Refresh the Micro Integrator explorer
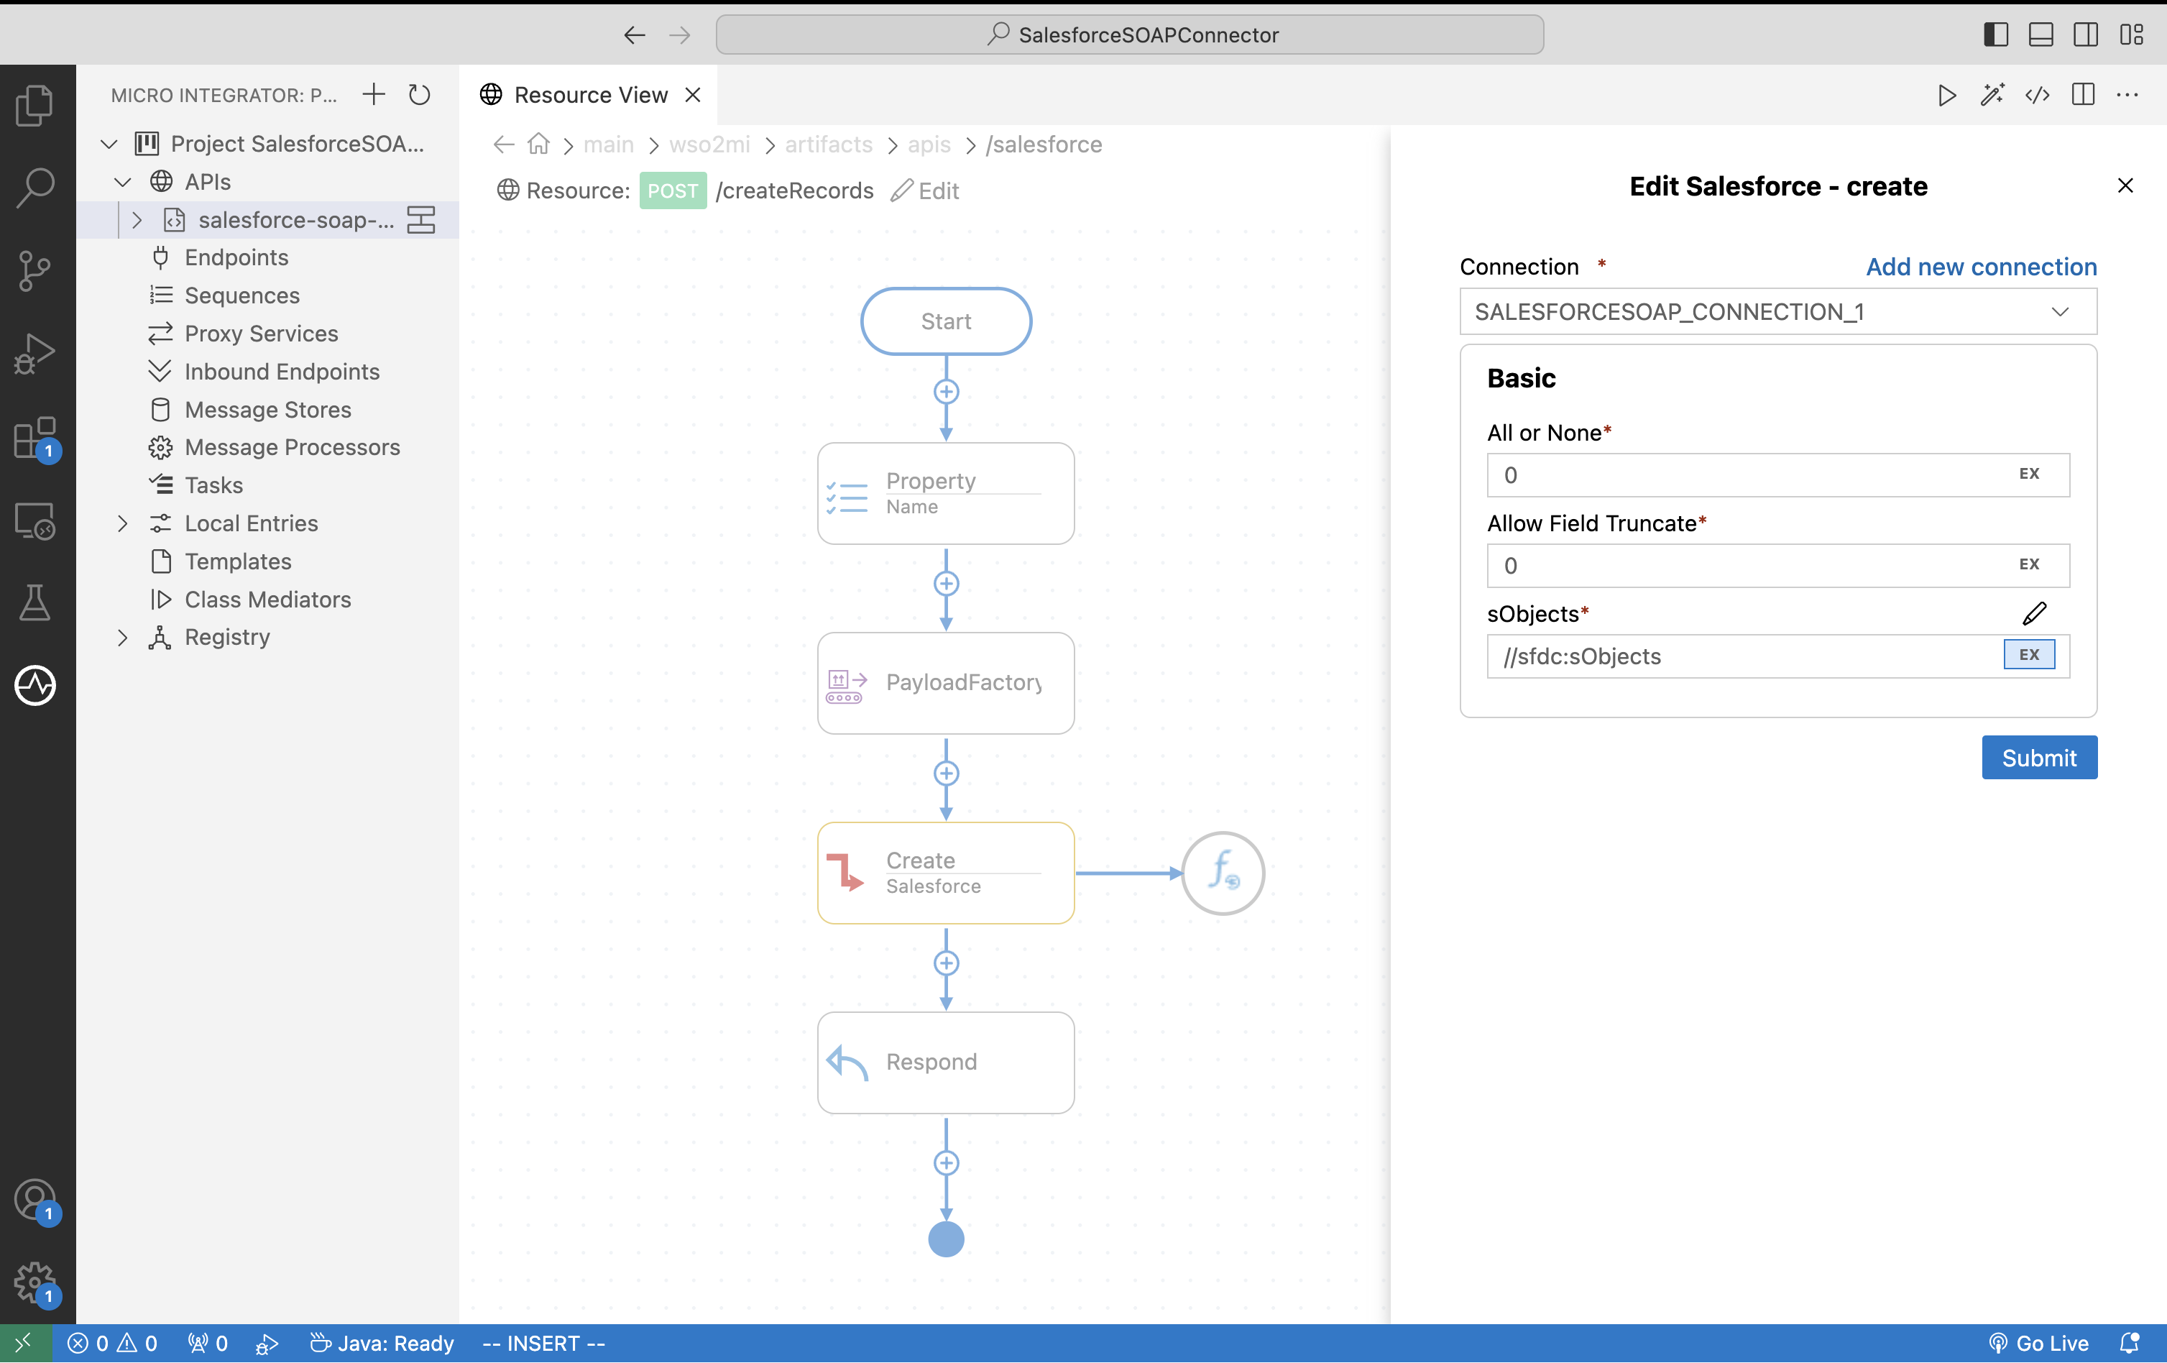This screenshot has height=1363, width=2167. point(419,94)
